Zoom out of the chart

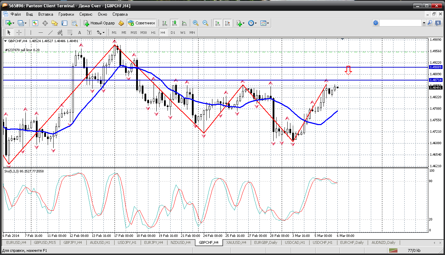point(205,23)
